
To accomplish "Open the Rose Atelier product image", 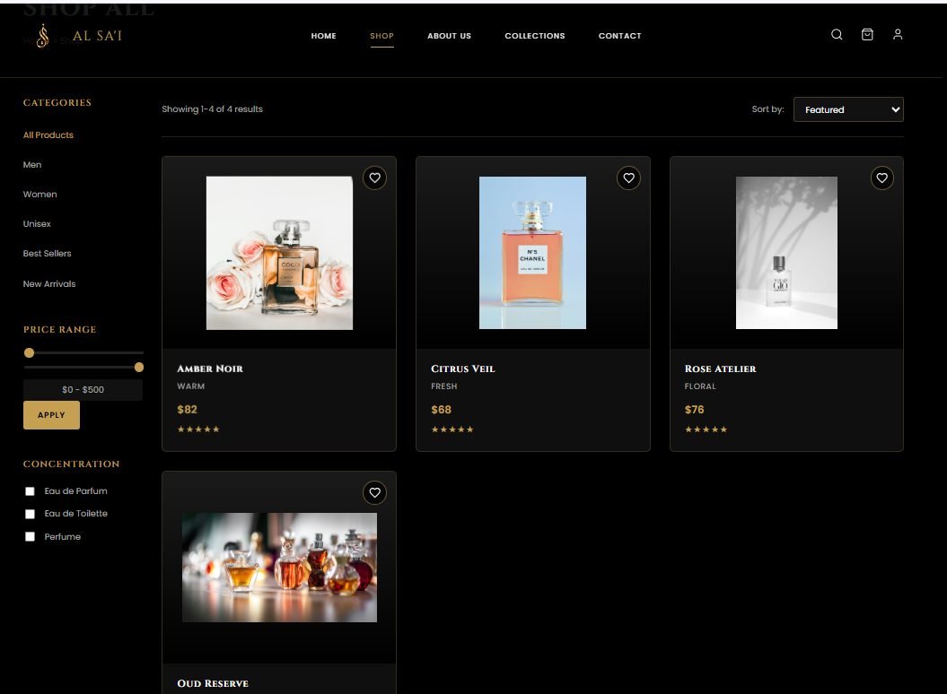I will click(x=786, y=253).
